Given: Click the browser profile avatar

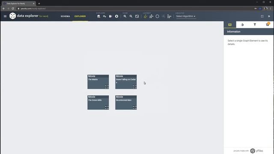Looking at the screenshot, I should coord(266,9).
